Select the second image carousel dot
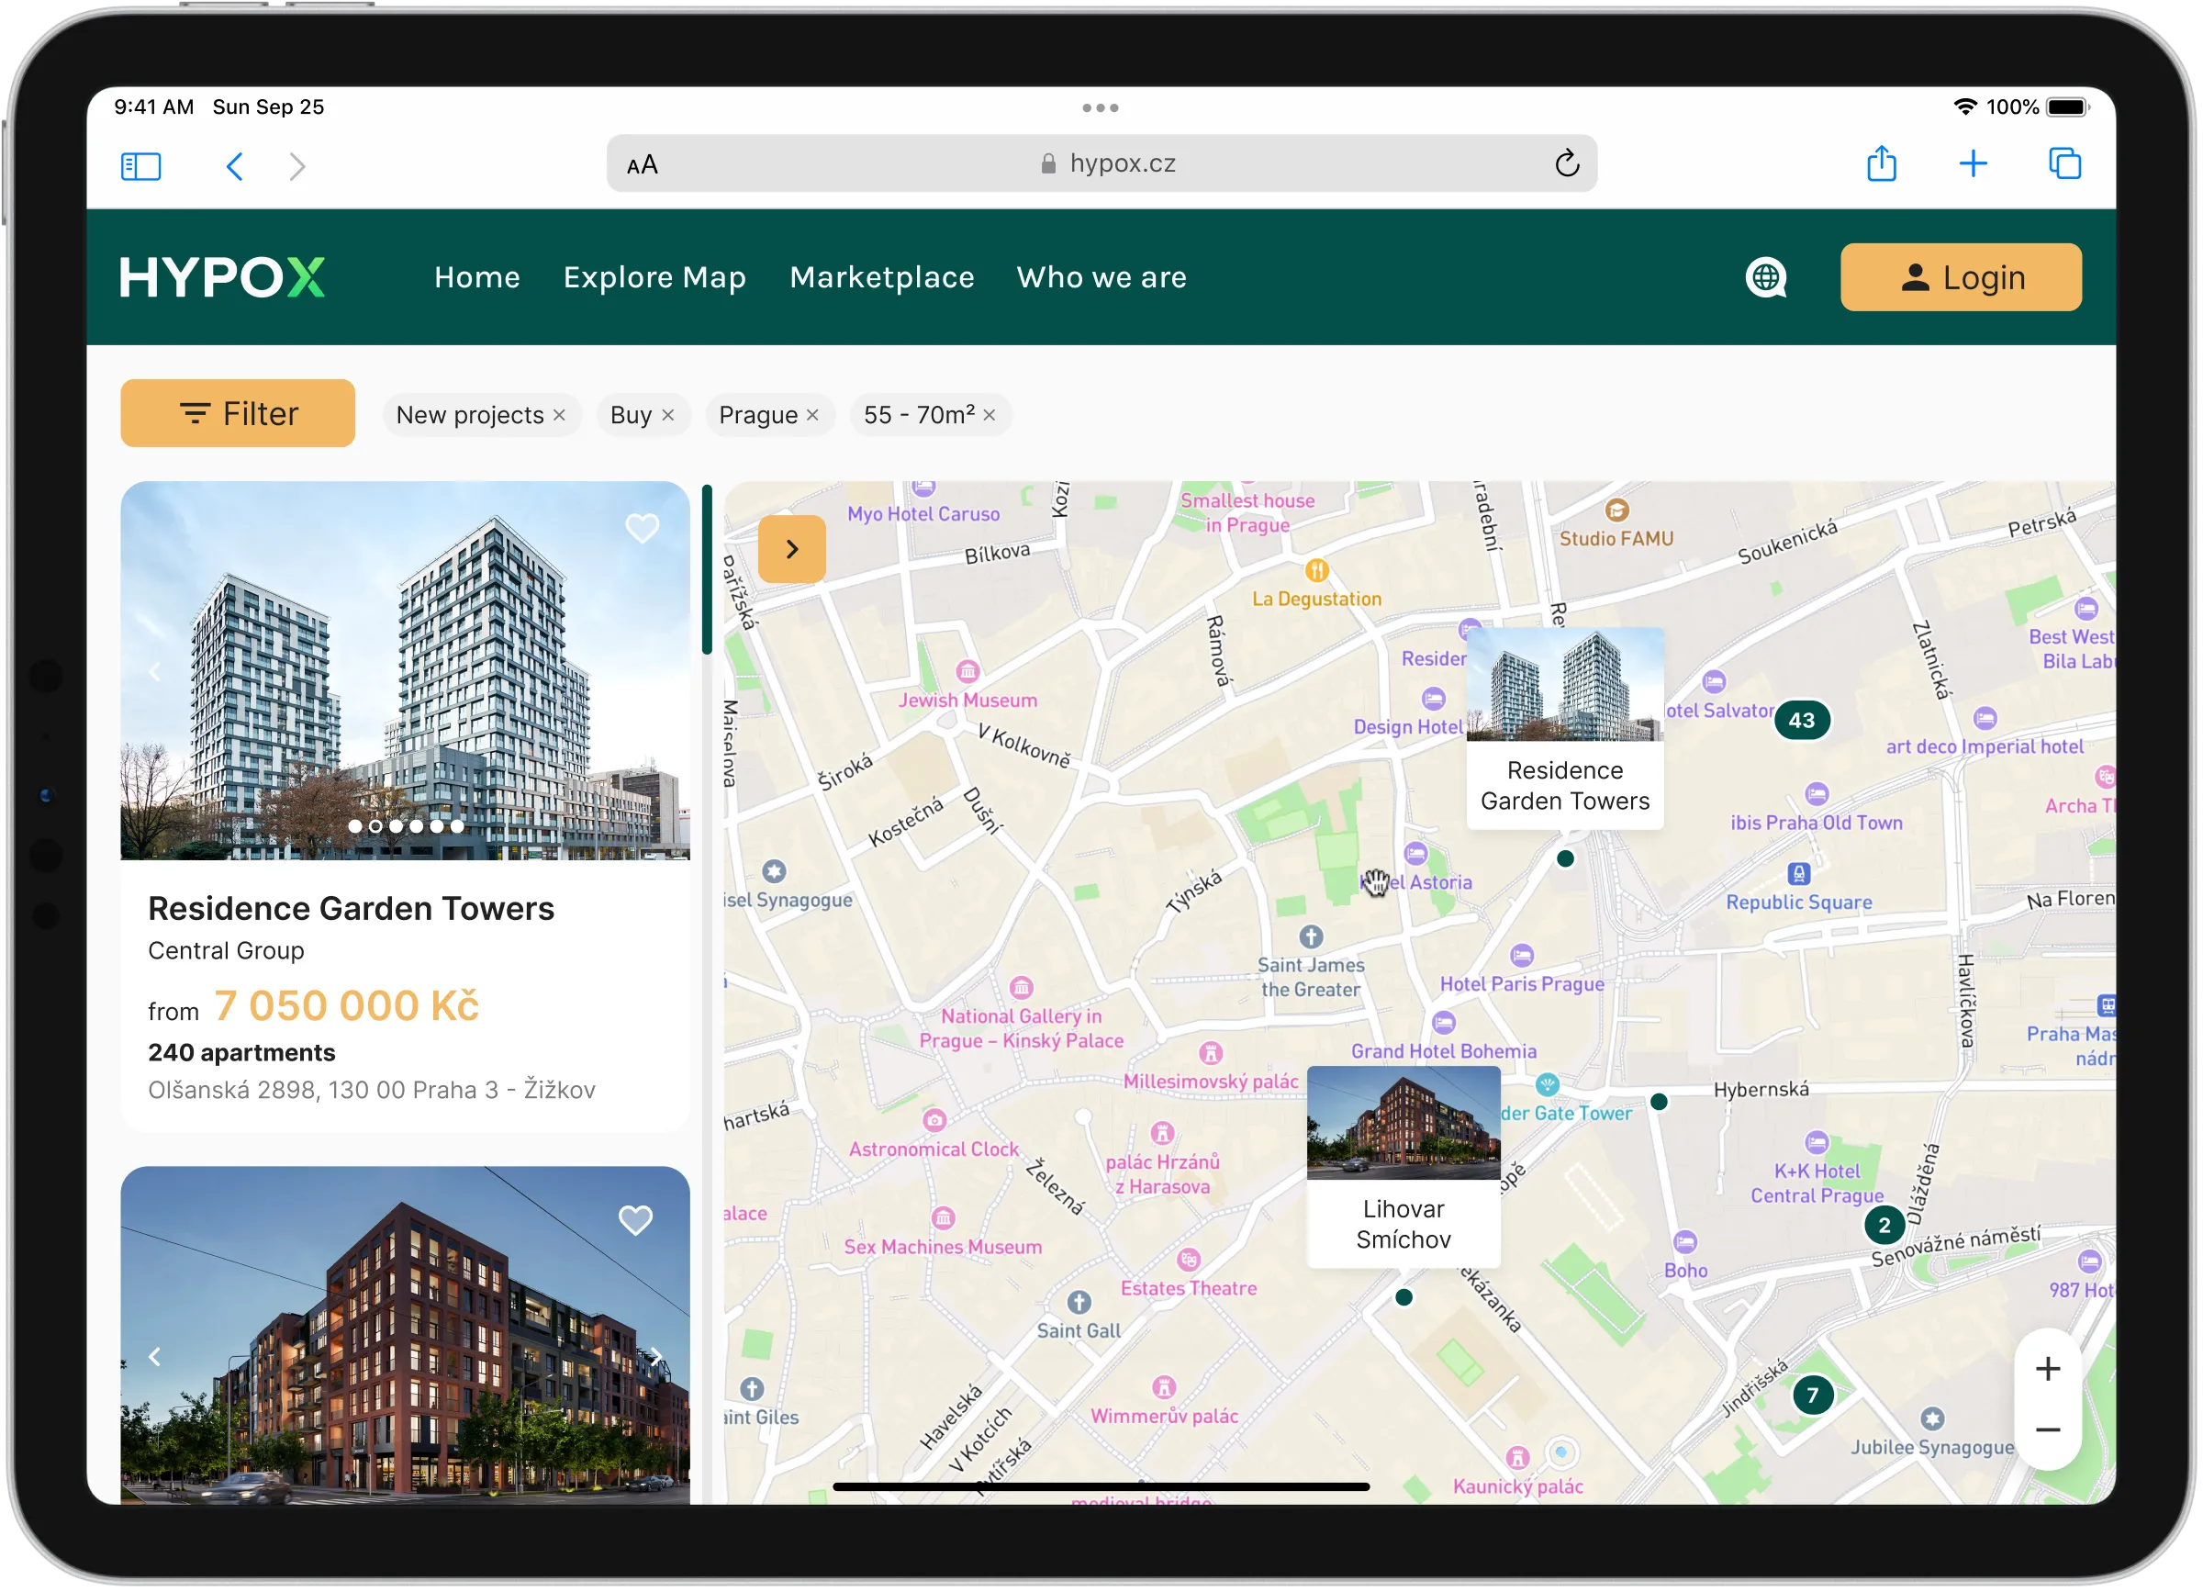Image resolution: width=2203 pixels, height=1592 pixels. point(376,827)
